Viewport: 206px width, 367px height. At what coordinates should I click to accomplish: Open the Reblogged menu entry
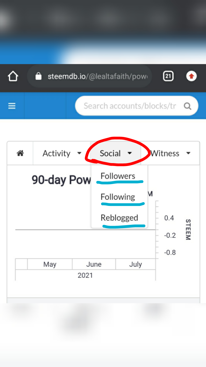click(x=119, y=218)
